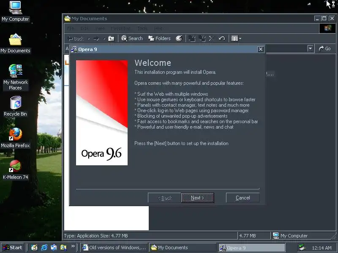This screenshot has height=253, width=338.
Task: Click the Delete X icon in the toolbar
Action: 212,38
